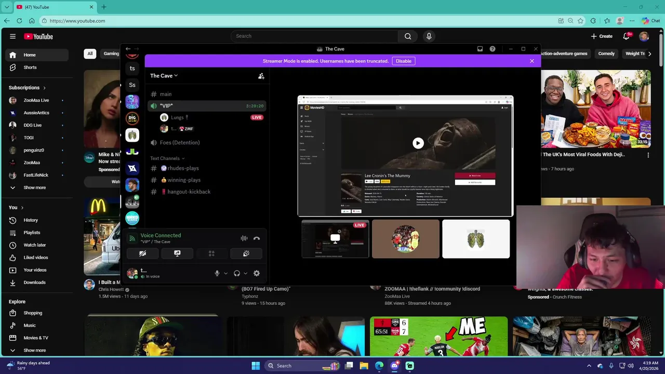This screenshot has width=665, height=374.
Task: Select the soccer avatar participant tile
Action: click(x=406, y=239)
